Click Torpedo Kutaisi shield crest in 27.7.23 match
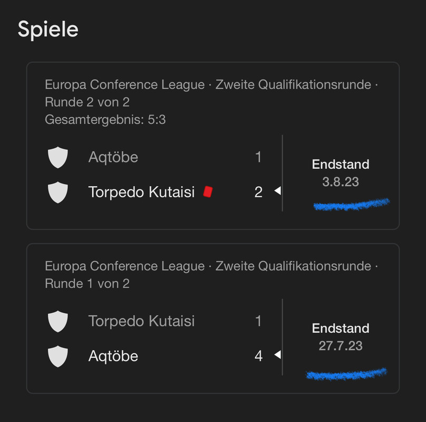This screenshot has width=426, height=422. 58,321
